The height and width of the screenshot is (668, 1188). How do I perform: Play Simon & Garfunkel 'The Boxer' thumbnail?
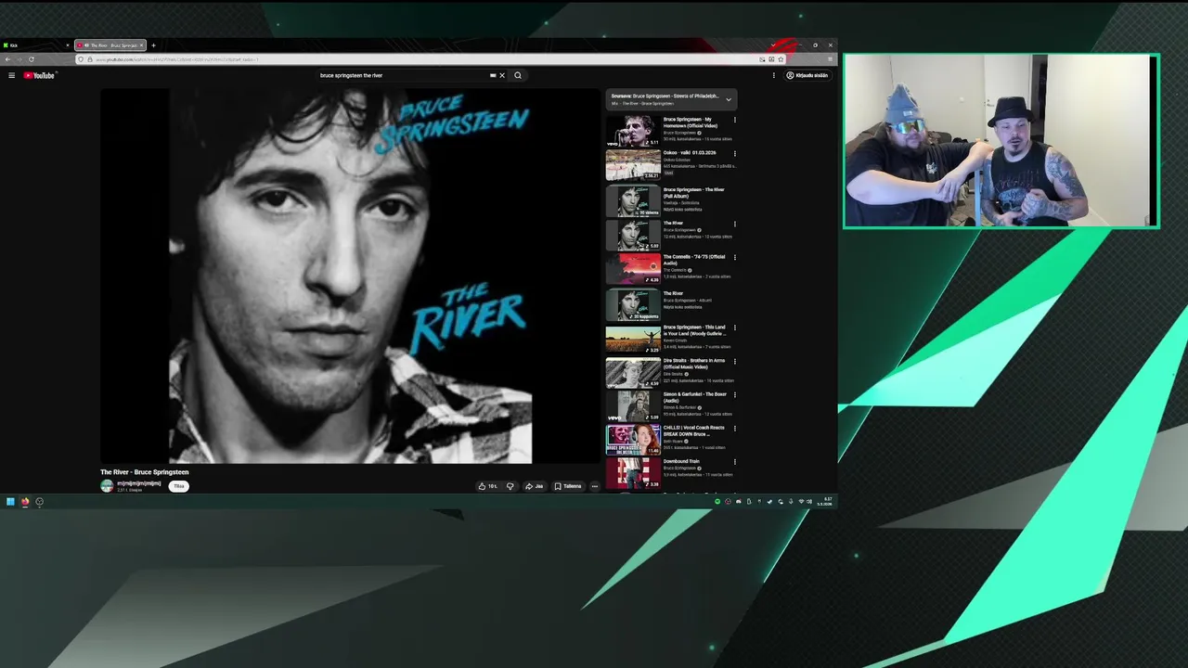[633, 405]
